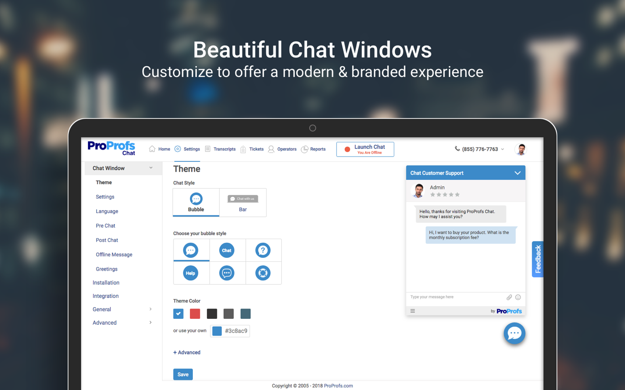Image resolution: width=625 pixels, height=390 pixels.
Task: Click the ProProfs Chat logo
Action: 112,148
